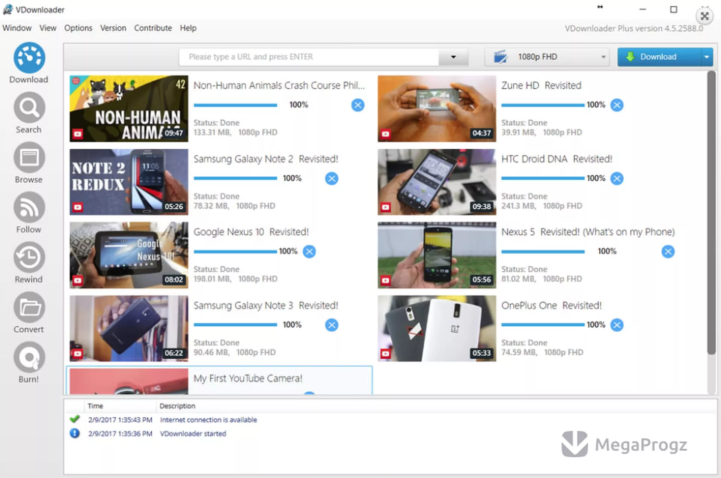
Task: Click Description column header in log
Action: pos(177,406)
